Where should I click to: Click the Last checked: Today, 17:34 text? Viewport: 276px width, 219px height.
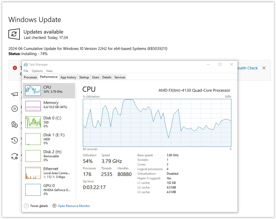click(x=46, y=38)
